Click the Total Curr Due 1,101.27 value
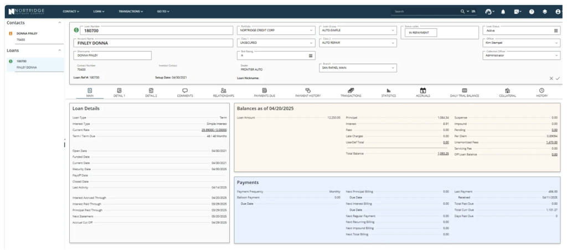Image resolution: width=567 pixels, height=250 pixels. pos(552,210)
